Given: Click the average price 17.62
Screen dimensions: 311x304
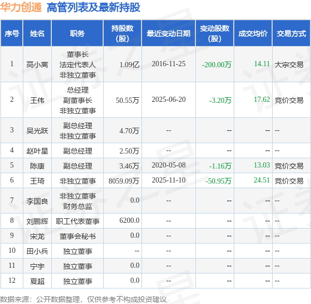Looking at the screenshot, I should (262, 99).
